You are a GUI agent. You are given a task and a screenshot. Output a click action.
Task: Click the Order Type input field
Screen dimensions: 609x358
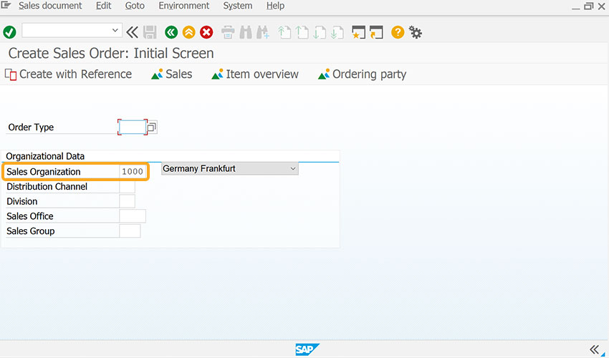point(133,127)
